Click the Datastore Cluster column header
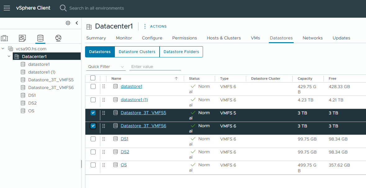The height and width of the screenshot is (188, 366). click(x=266, y=78)
